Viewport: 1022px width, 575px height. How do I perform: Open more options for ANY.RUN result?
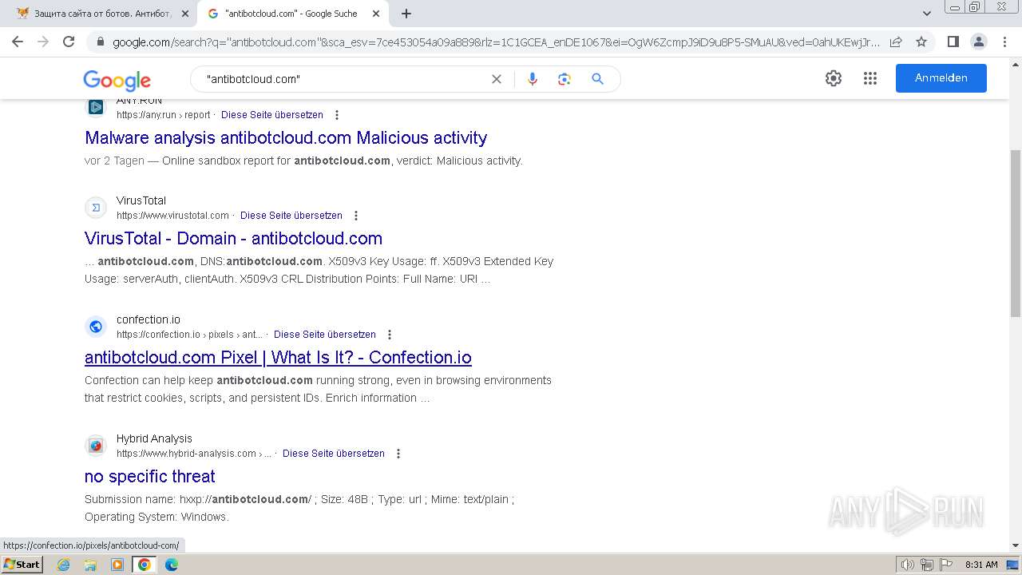[x=337, y=115]
